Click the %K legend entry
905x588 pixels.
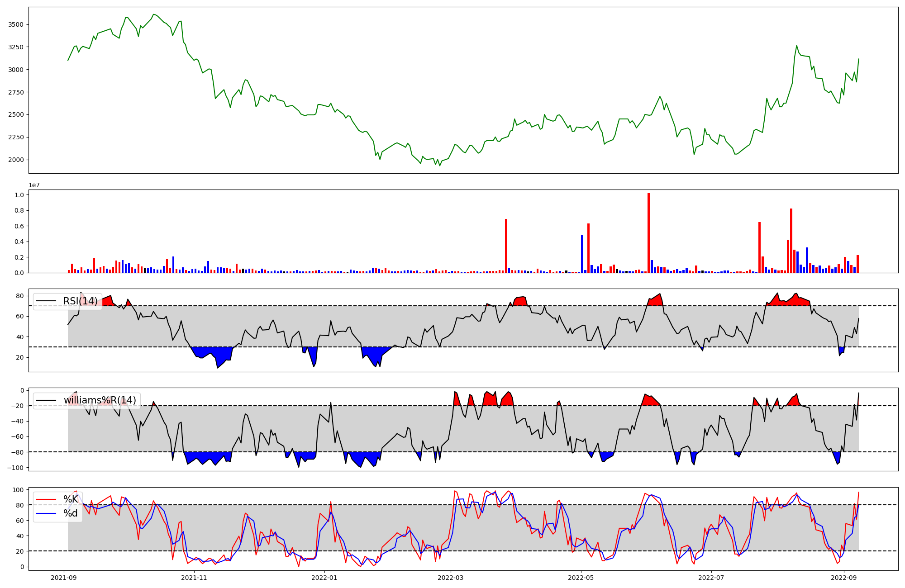(70, 499)
